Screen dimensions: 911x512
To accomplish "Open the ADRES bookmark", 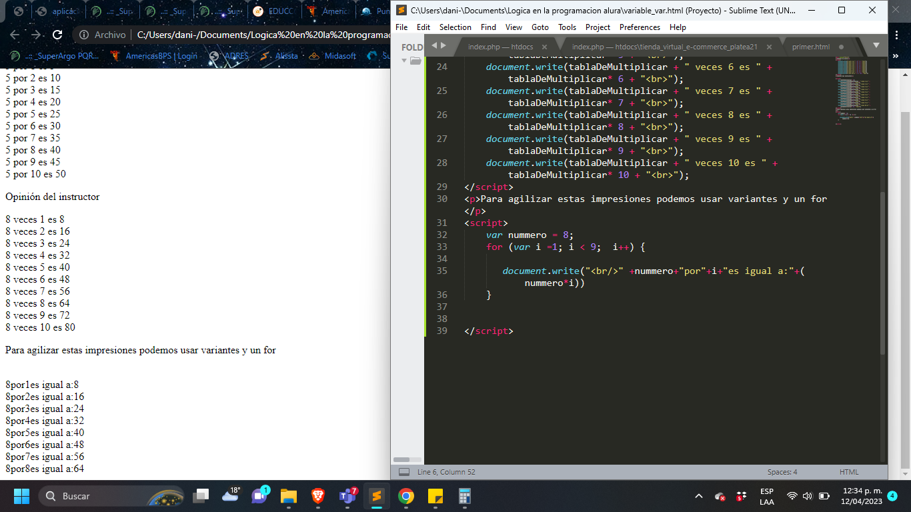I will [229, 56].
